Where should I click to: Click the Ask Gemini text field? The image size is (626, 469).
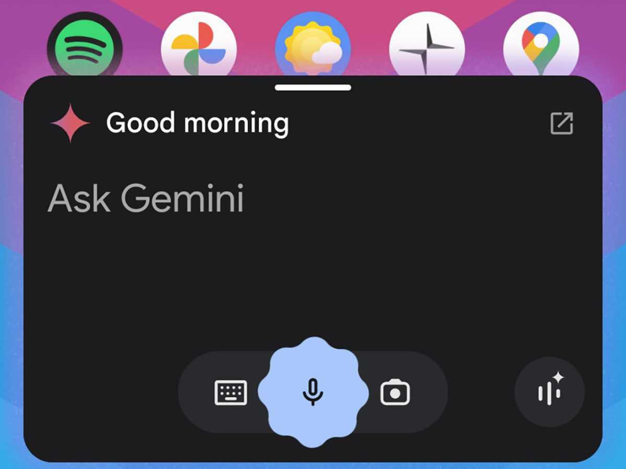(x=146, y=199)
